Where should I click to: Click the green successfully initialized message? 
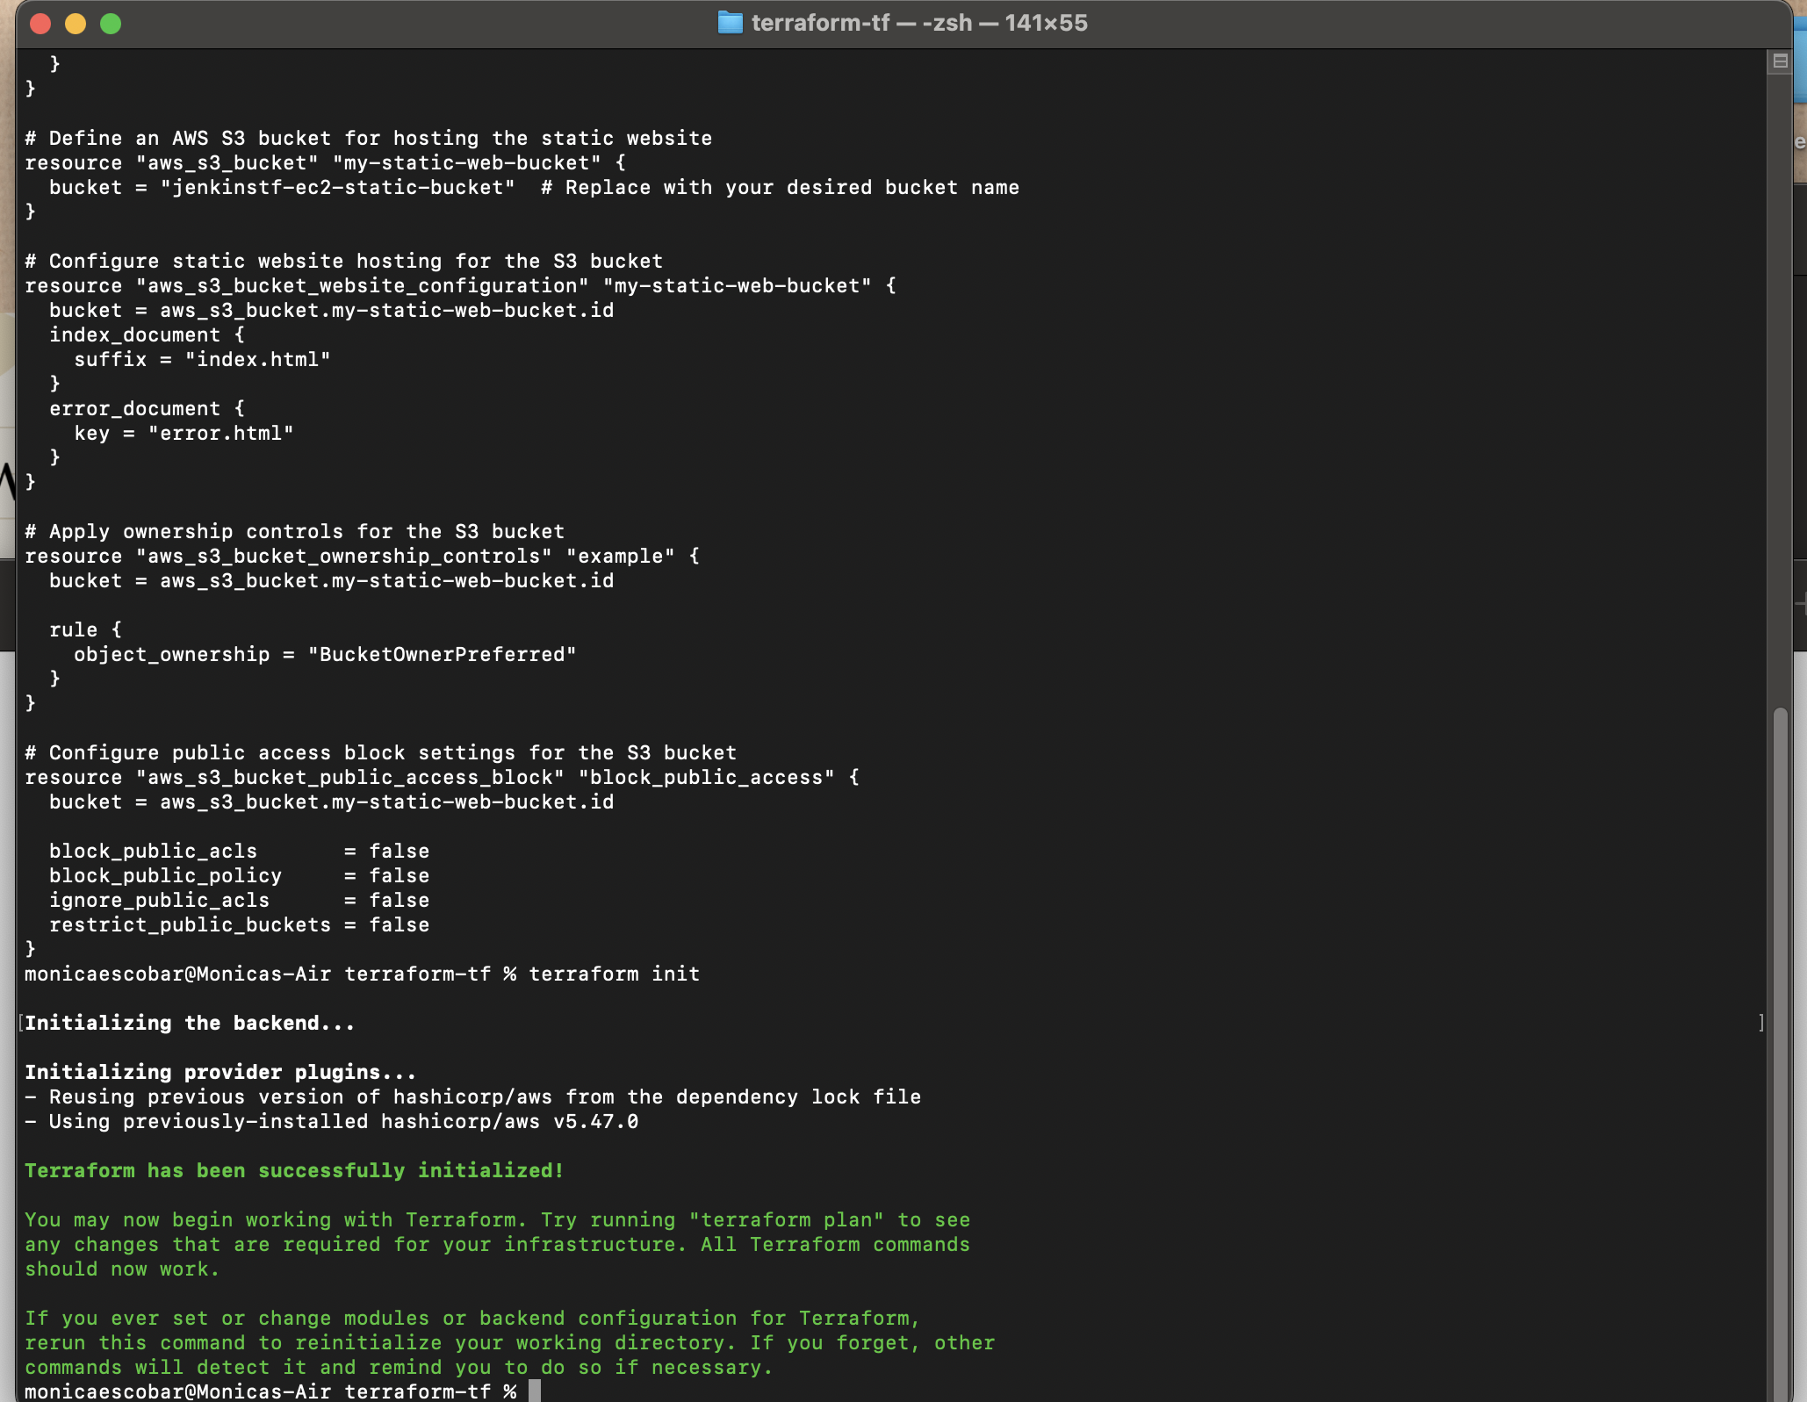click(293, 1171)
